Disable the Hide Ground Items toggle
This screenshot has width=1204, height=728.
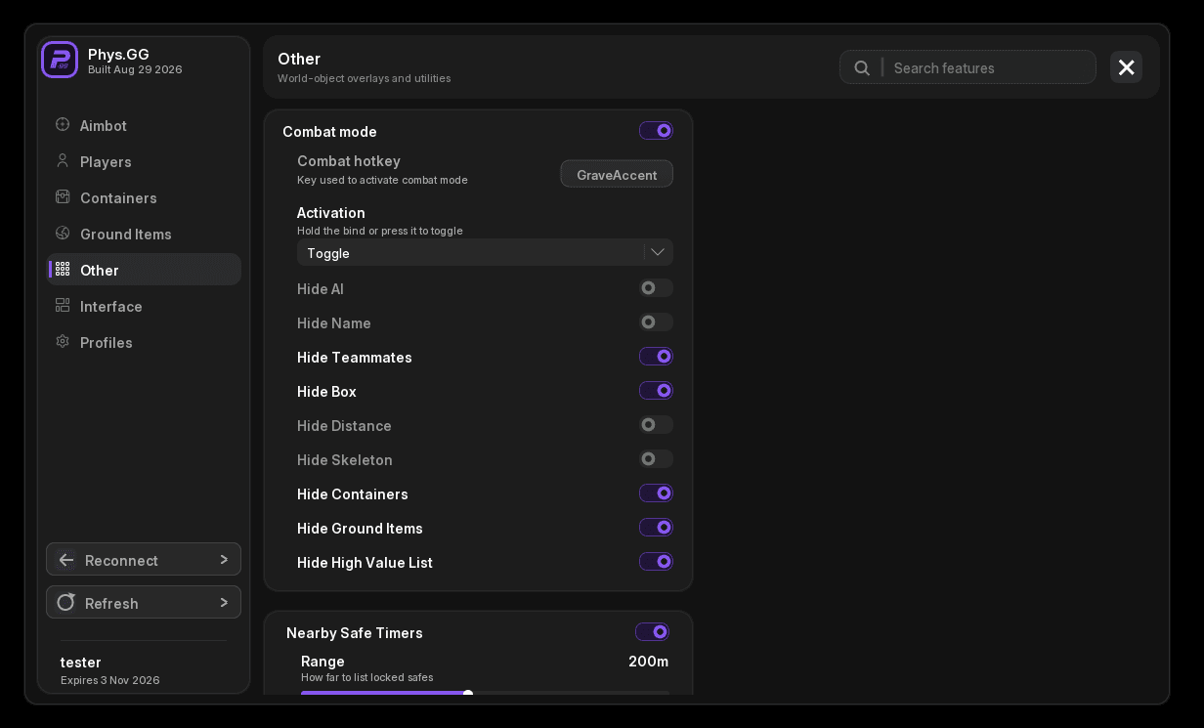656,528
